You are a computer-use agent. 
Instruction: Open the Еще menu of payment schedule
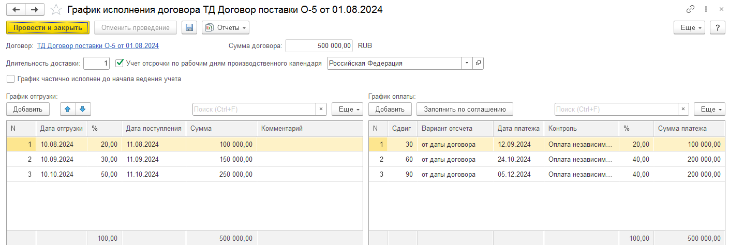tap(709, 109)
